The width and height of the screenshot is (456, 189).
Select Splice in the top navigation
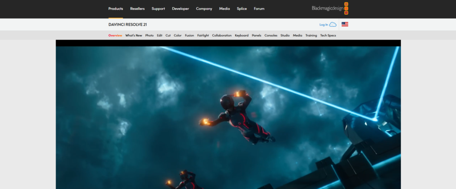242,8
